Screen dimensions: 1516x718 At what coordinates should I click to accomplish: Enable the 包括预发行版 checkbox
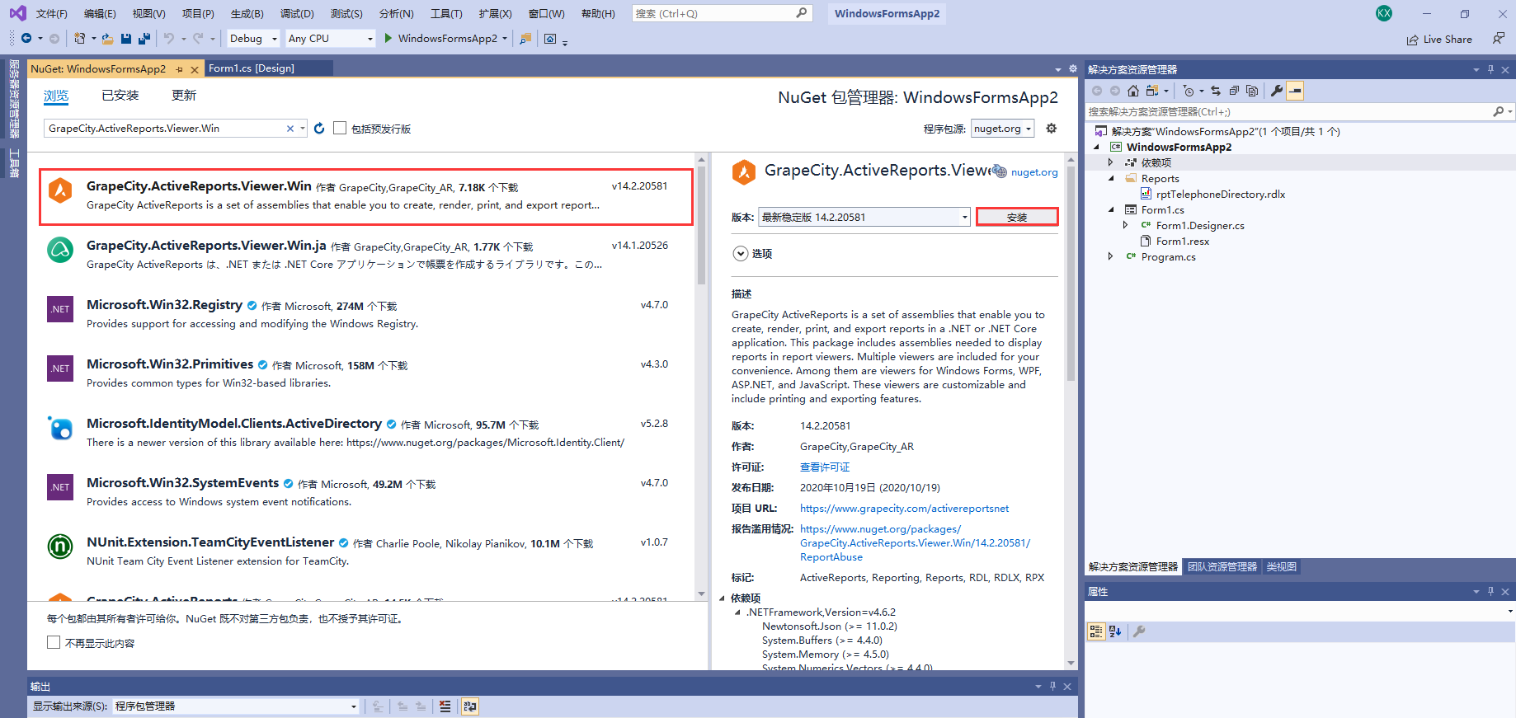tap(340, 128)
